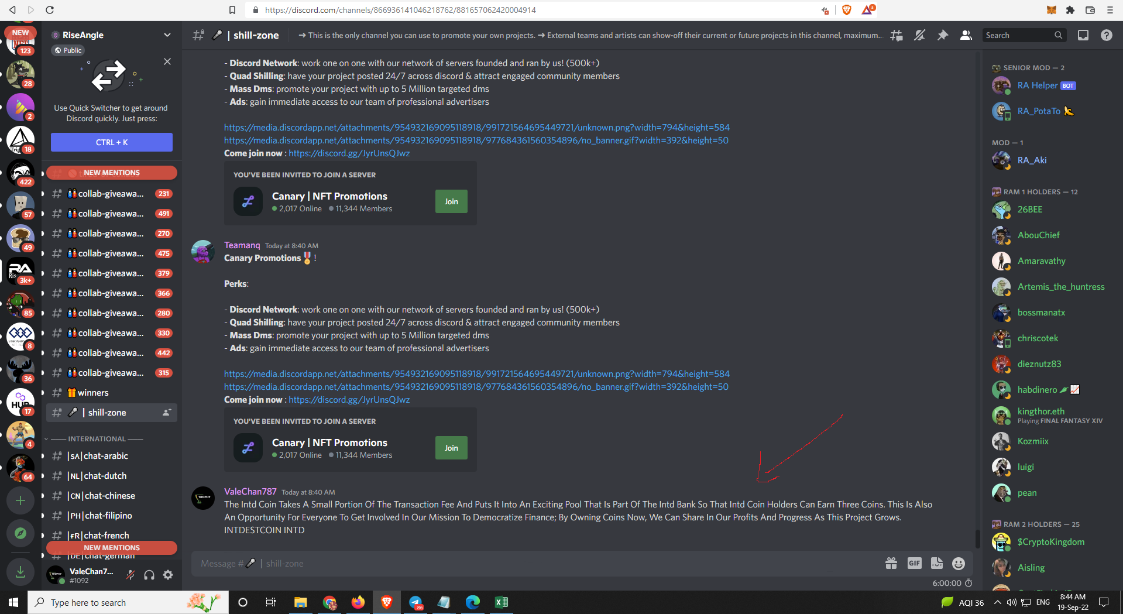Viewport: 1123px width, 614px height.
Task: Toggle microphone mute in user panel
Action: click(x=130, y=575)
